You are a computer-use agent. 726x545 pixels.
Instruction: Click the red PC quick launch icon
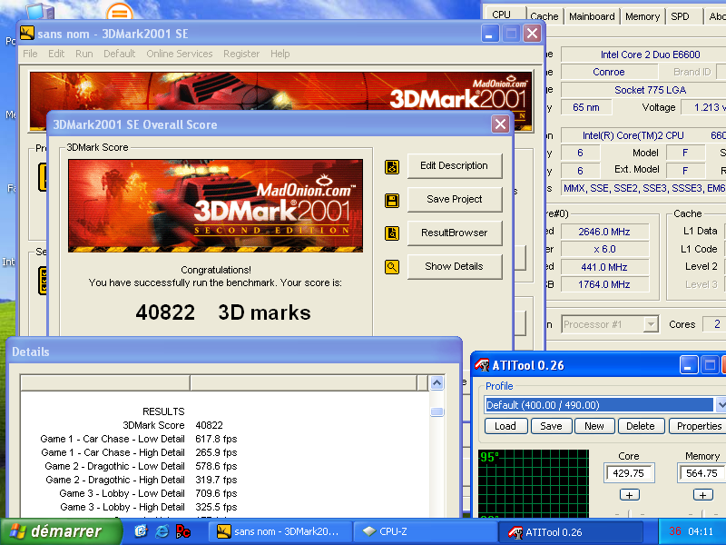pyautogui.click(x=183, y=531)
